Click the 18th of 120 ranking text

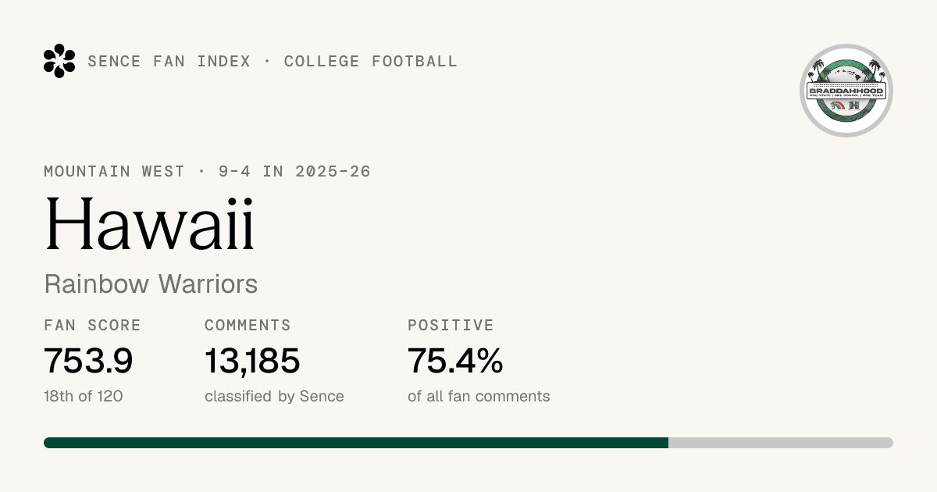coord(84,396)
